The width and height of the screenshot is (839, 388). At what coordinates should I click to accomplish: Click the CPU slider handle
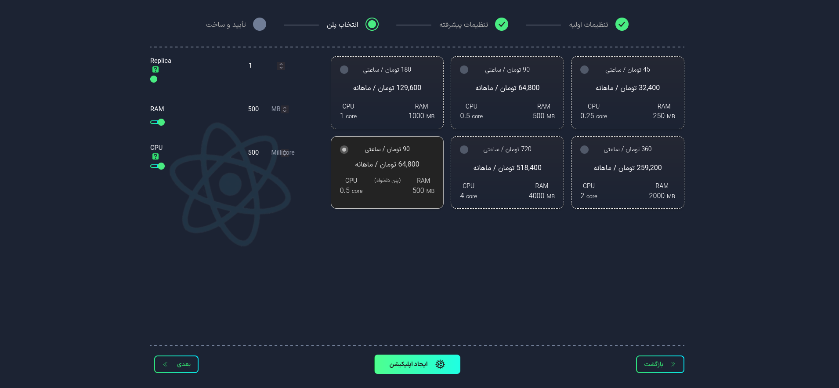(x=161, y=166)
